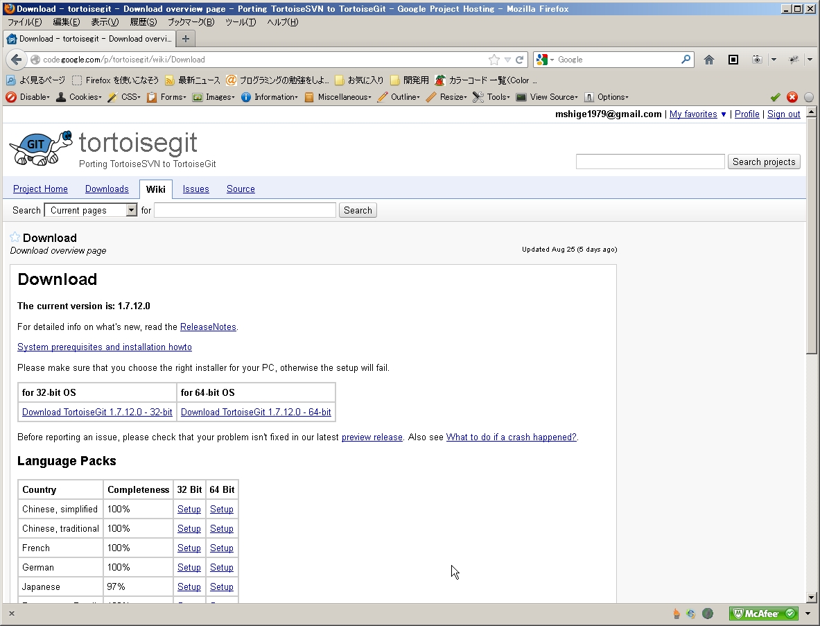Open the Options dropdown menu

606,97
